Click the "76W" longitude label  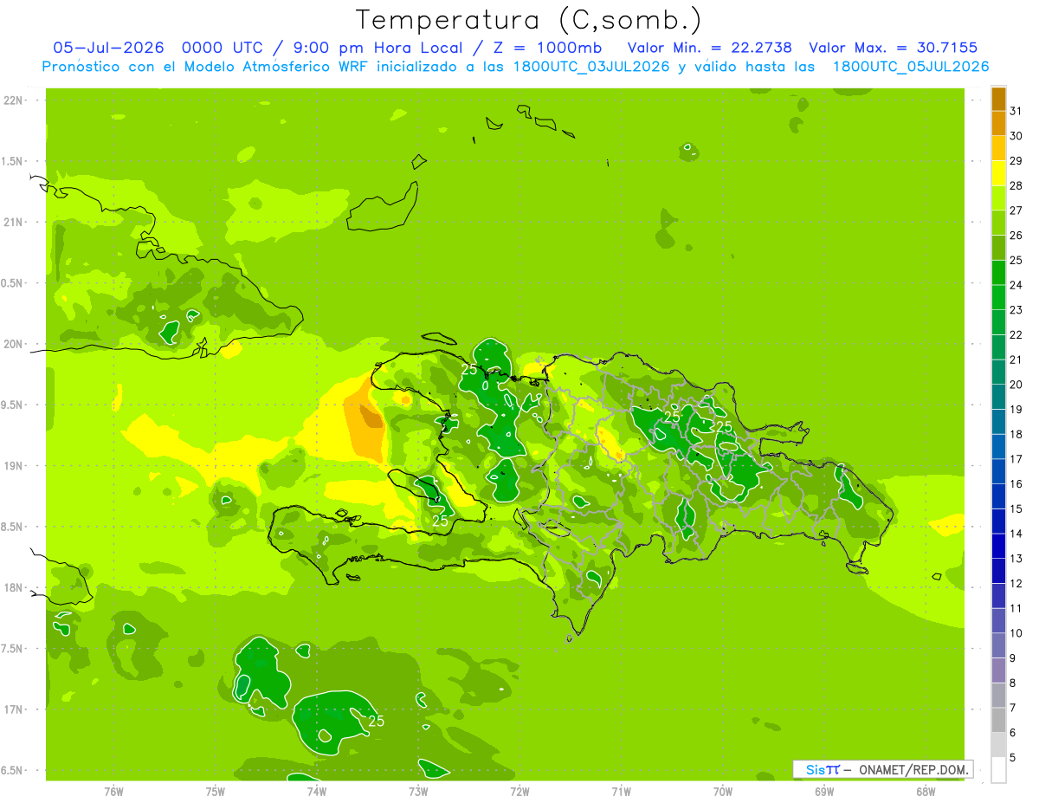(x=113, y=792)
